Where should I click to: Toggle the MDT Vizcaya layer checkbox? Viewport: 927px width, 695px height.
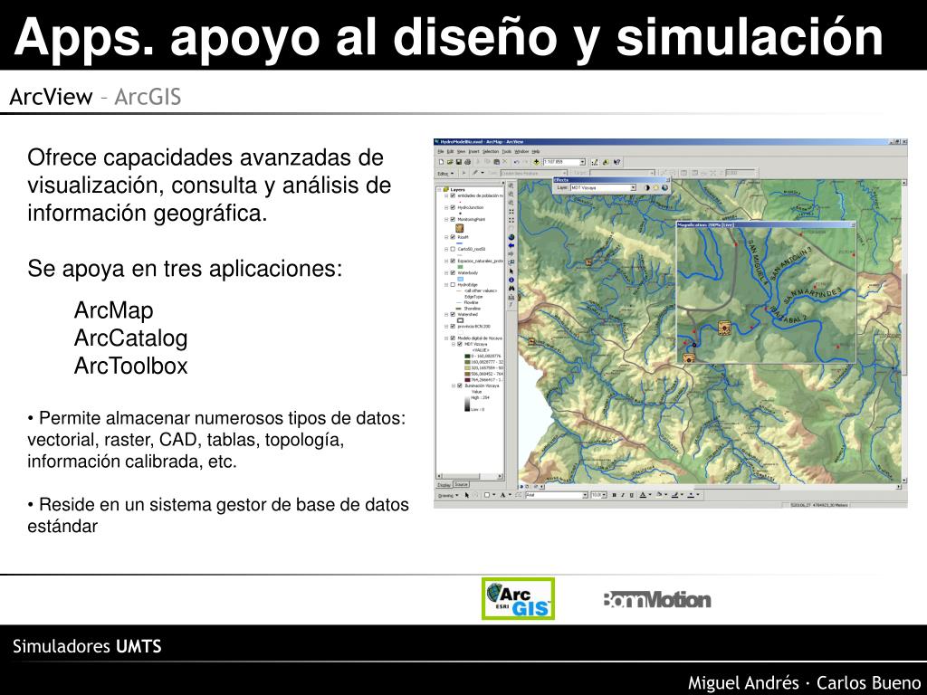(x=459, y=344)
